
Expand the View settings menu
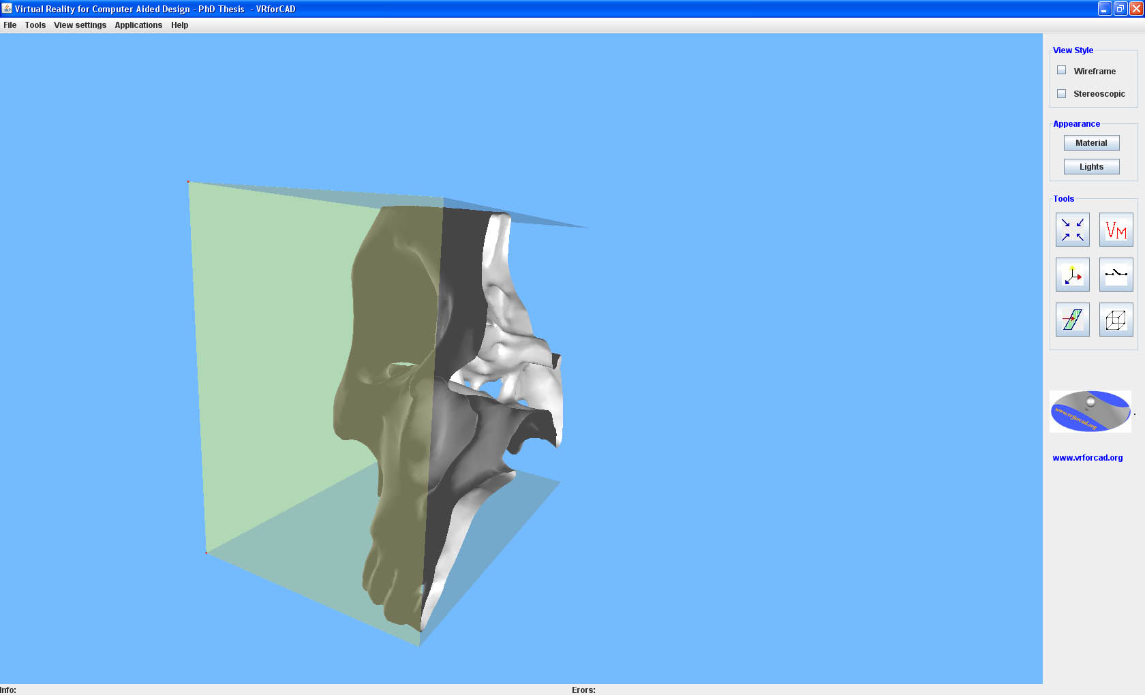click(x=80, y=25)
